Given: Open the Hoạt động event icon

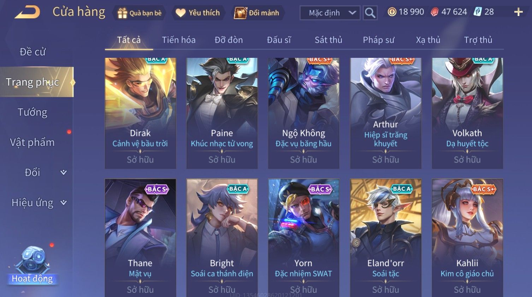Looking at the screenshot, I should pyautogui.click(x=32, y=265).
